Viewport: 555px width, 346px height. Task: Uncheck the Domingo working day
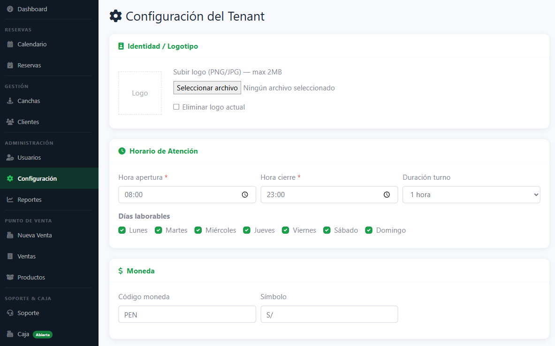point(369,230)
